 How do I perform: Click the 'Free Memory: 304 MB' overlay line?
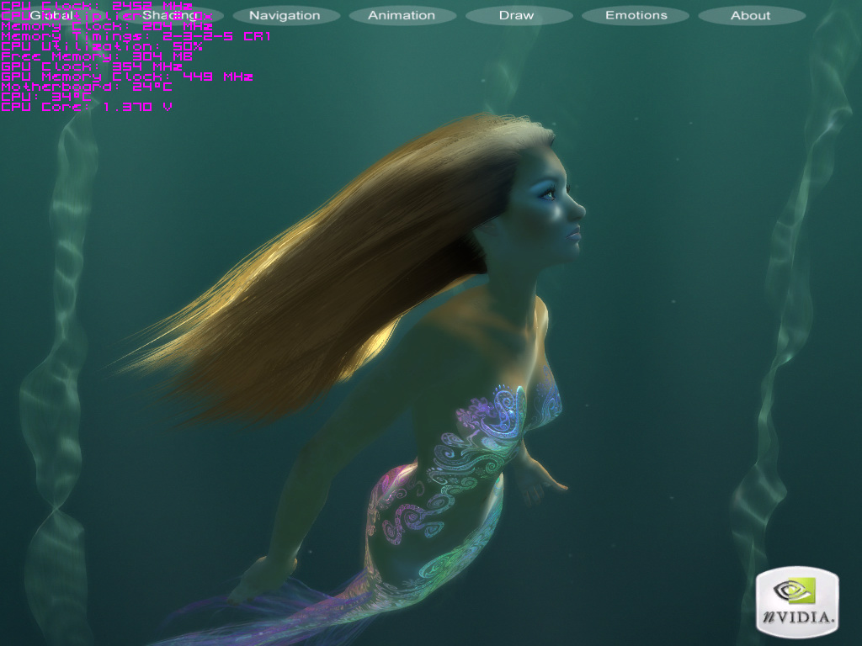(97, 56)
